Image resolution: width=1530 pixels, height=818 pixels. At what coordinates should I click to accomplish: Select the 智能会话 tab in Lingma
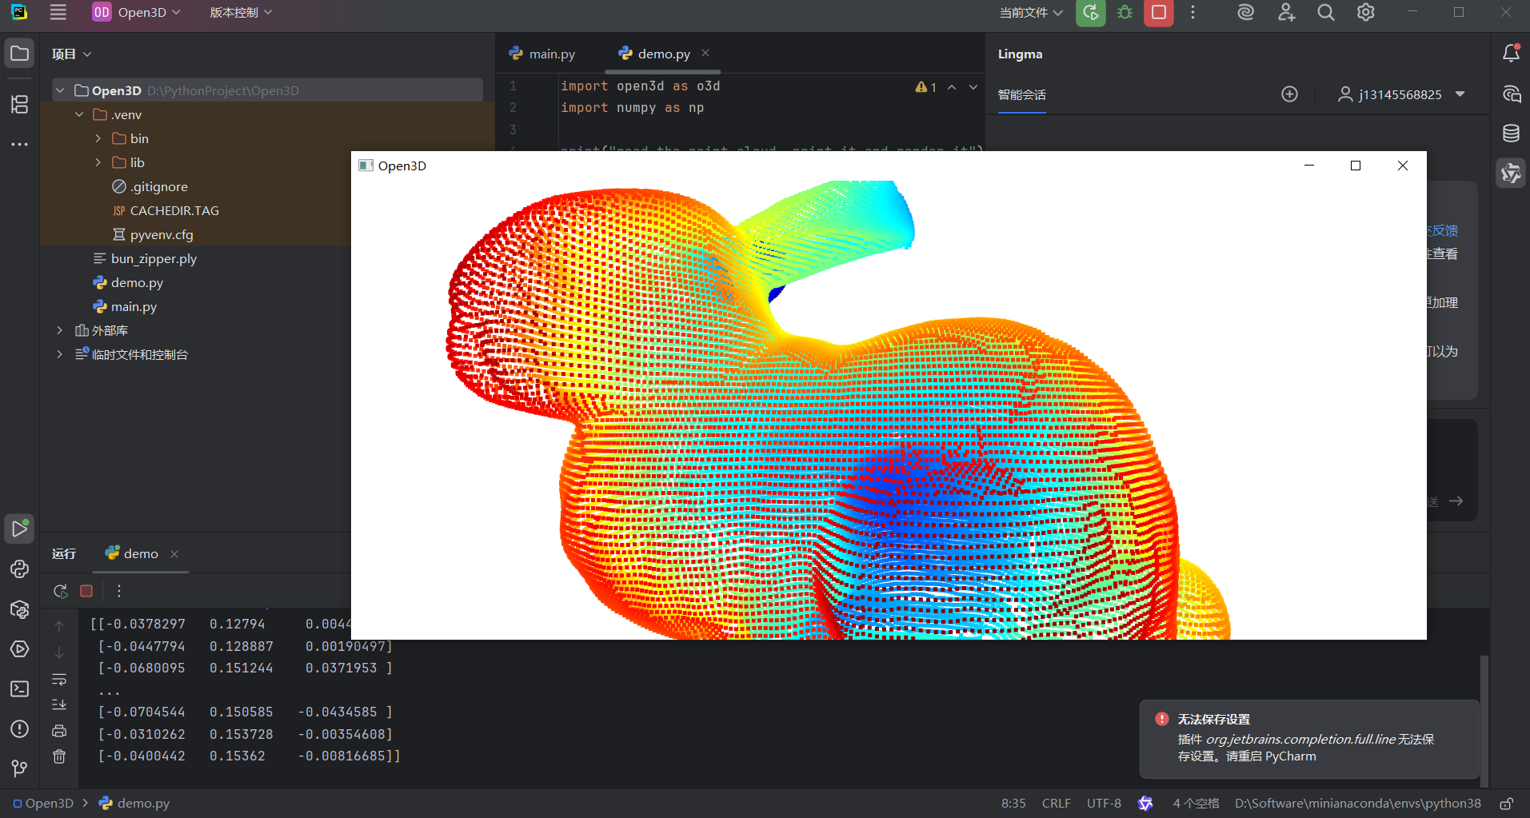click(1021, 94)
